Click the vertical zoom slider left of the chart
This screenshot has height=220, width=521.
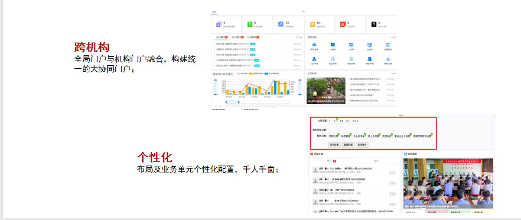pyautogui.click(x=215, y=87)
